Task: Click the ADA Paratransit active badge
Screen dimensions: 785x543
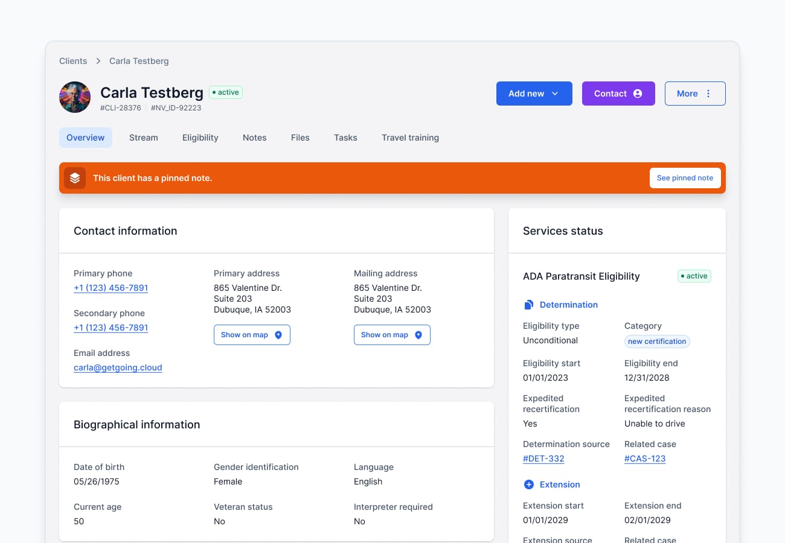Action: click(694, 276)
